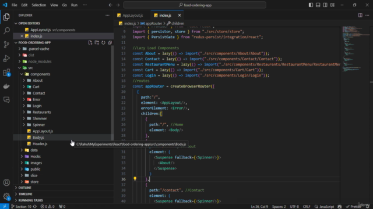
Task: Change indentation via Spaces: 2
Action: pyautogui.click(x=279, y=207)
